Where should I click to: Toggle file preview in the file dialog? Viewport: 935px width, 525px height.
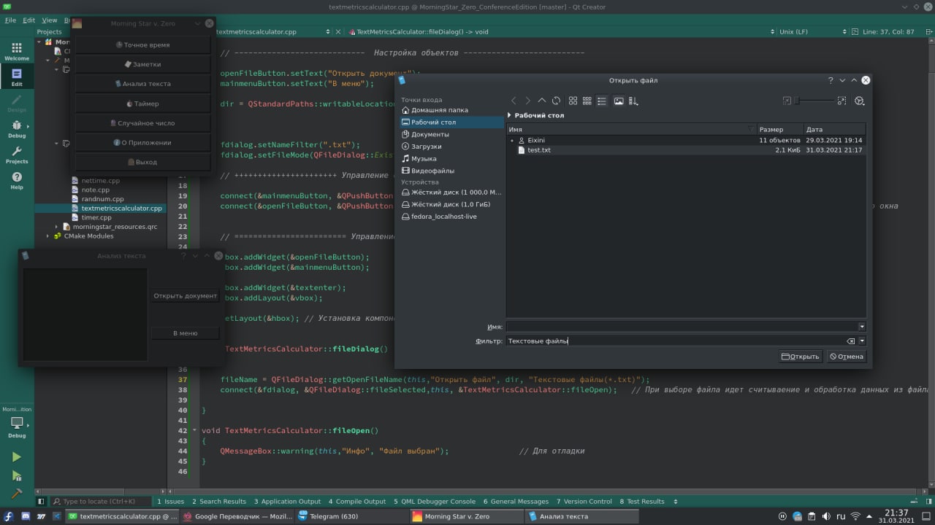(618, 101)
